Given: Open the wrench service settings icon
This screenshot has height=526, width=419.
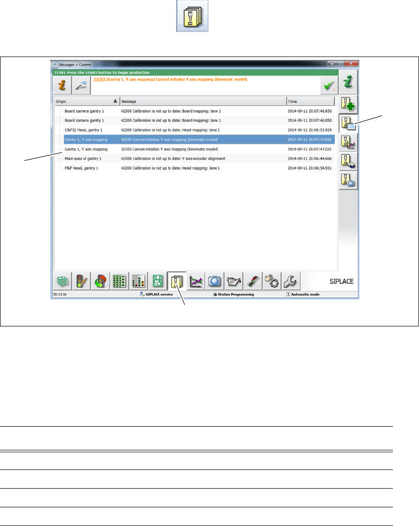Looking at the screenshot, I should [x=291, y=281].
